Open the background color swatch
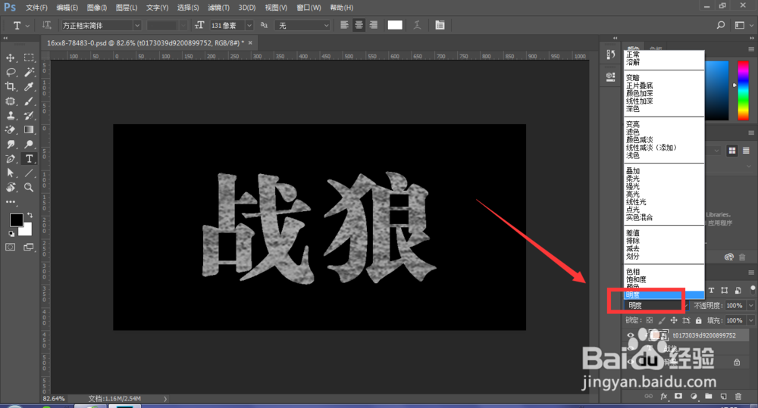Viewport: 758px width, 408px height. [x=27, y=231]
